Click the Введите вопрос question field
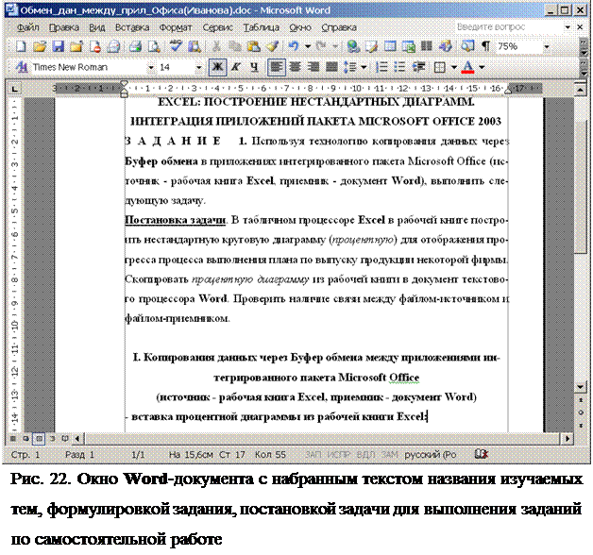Image resolution: width=593 pixels, height=555 pixels. pyautogui.click(x=509, y=27)
